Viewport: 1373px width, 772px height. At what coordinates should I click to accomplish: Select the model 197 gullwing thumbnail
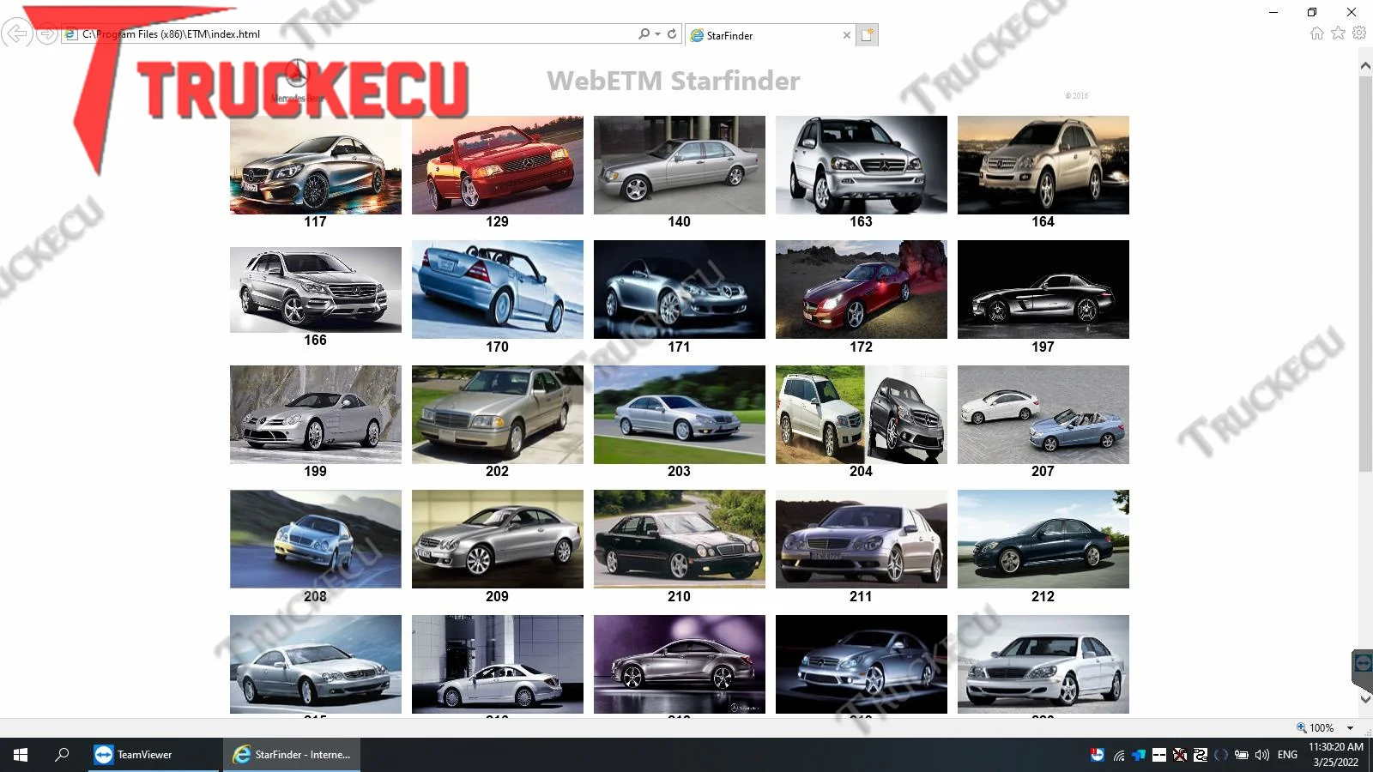1043,290
